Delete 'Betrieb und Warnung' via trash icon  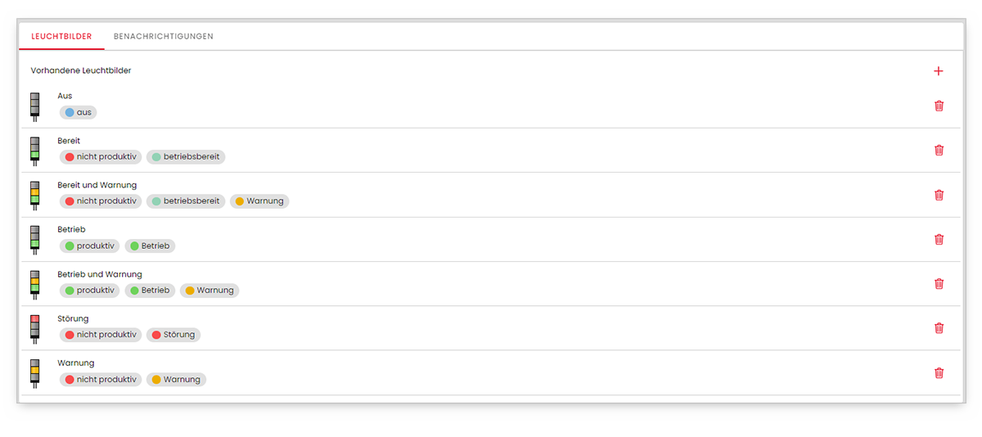939,284
